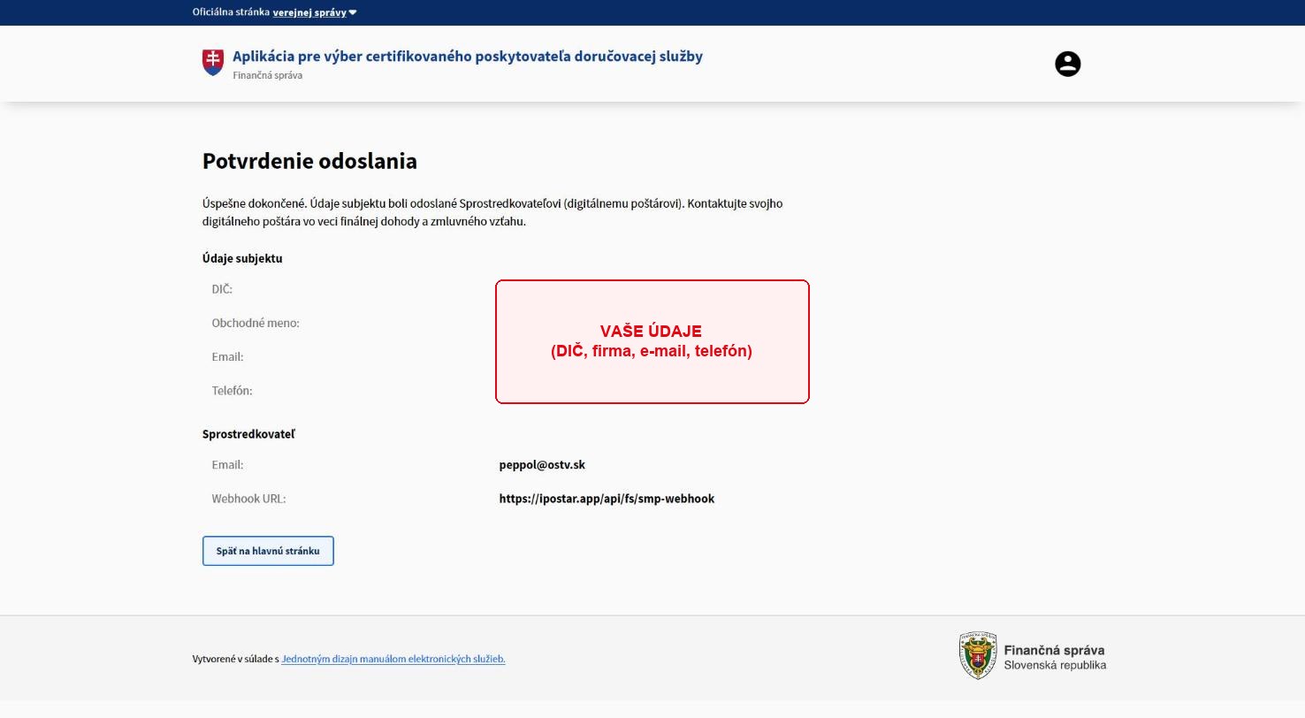Open the 'verejnej správy' link in top bar
The height and width of the screenshot is (718, 1305).
point(309,12)
